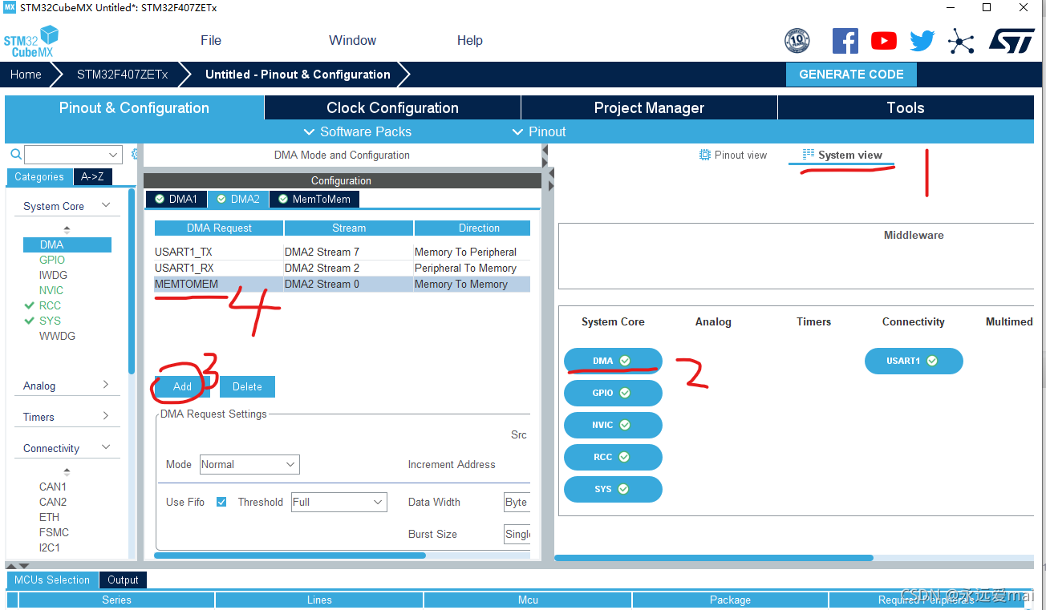Select IWDG in the category tree
This screenshot has height=610, width=1046.
click(x=54, y=275)
